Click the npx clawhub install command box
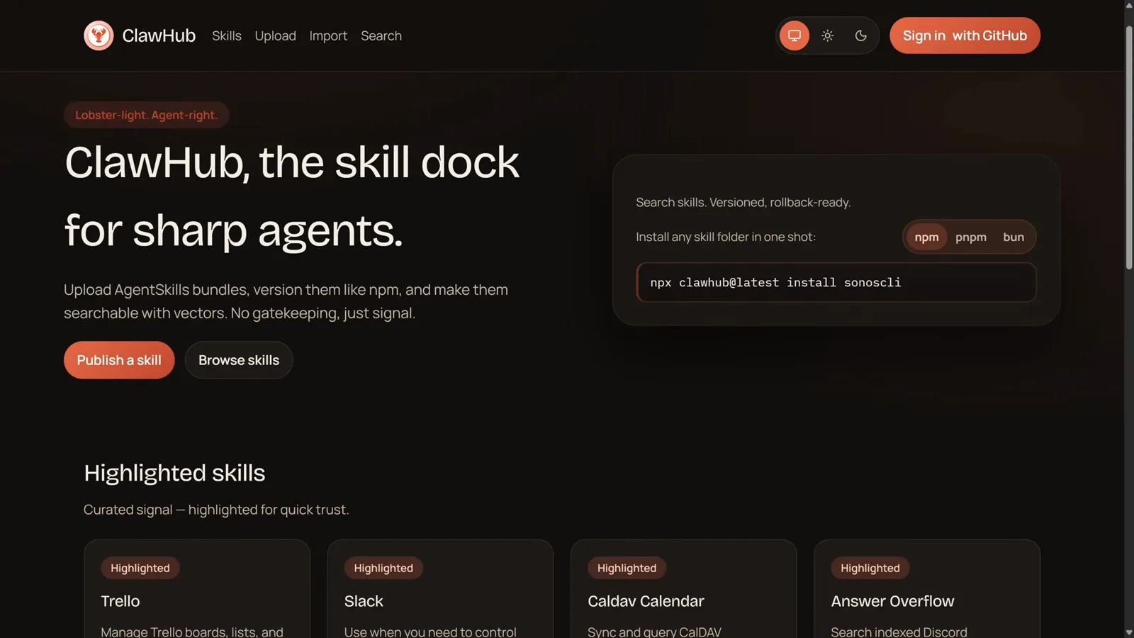The width and height of the screenshot is (1134, 638). [x=836, y=282]
